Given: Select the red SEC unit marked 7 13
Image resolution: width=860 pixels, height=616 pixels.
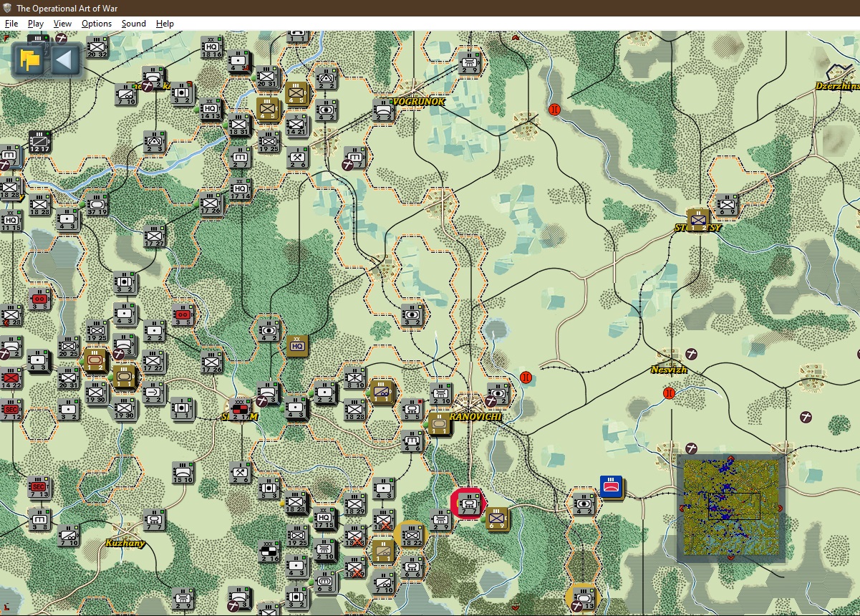Looking at the screenshot, I should 39,488.
